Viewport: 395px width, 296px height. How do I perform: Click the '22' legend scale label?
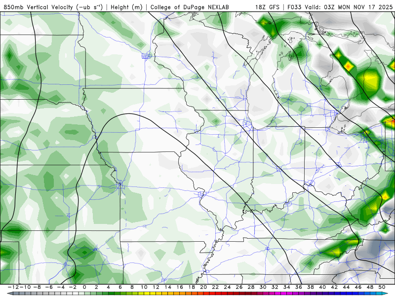(215, 287)
